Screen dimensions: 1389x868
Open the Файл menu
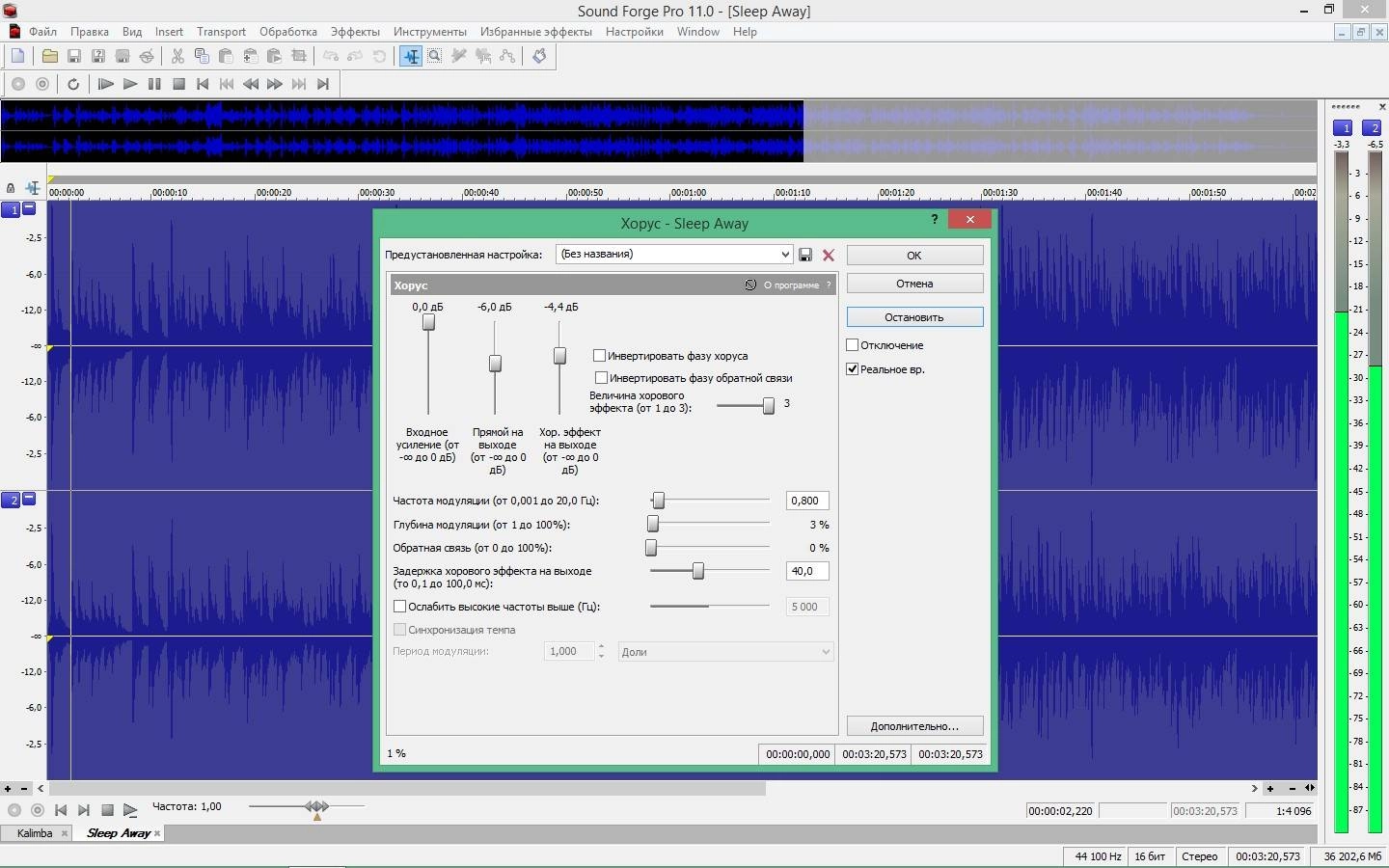coord(42,31)
